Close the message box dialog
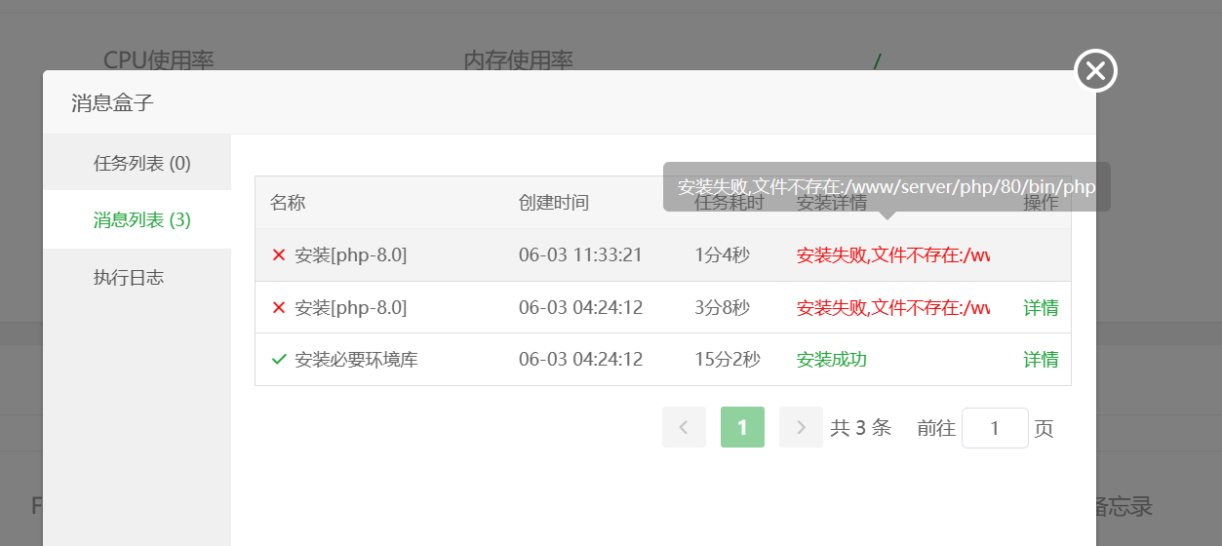Image resolution: width=1222 pixels, height=546 pixels. [x=1095, y=70]
